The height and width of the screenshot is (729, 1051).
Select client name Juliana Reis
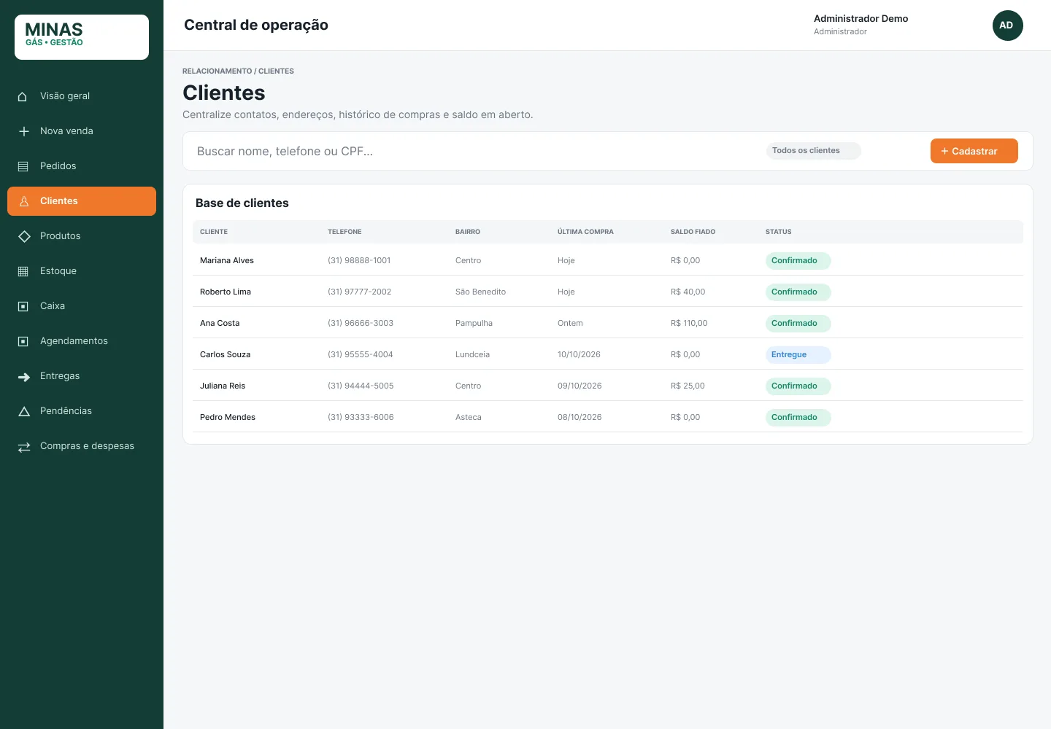tap(223, 386)
